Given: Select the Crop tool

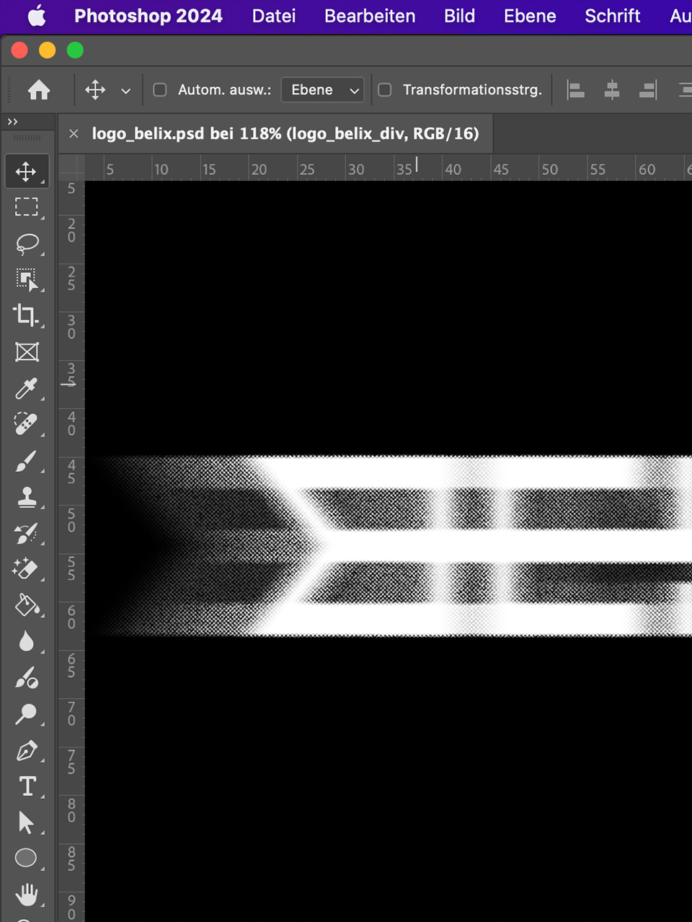Looking at the screenshot, I should point(27,315).
